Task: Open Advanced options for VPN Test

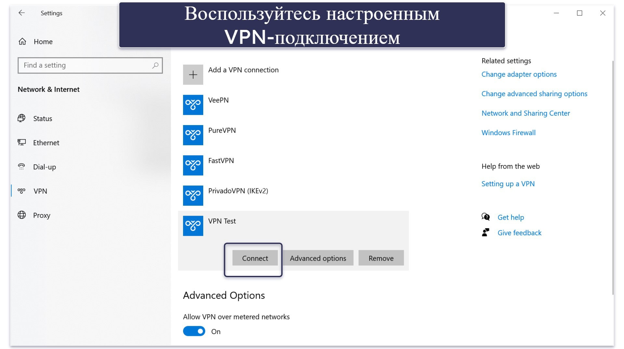Action: click(318, 258)
